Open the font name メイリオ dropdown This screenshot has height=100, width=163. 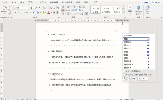(27, 8)
